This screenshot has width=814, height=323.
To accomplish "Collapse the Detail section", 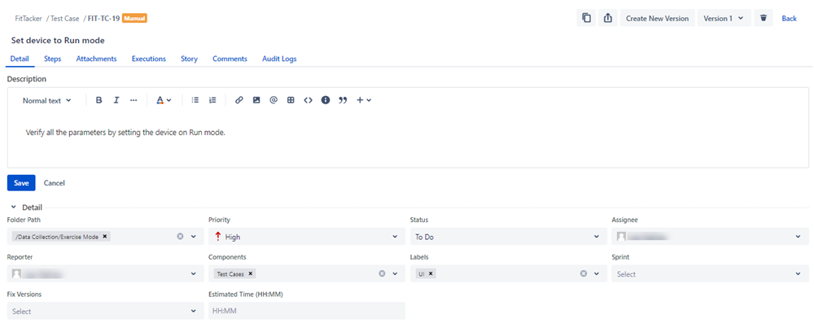I will (x=14, y=207).
